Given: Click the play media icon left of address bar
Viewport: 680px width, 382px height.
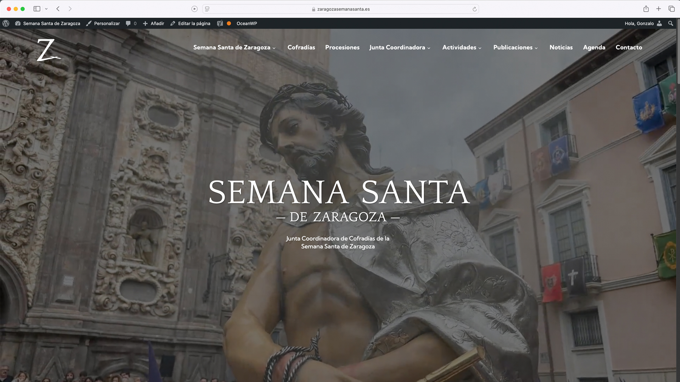Looking at the screenshot, I should (x=194, y=9).
